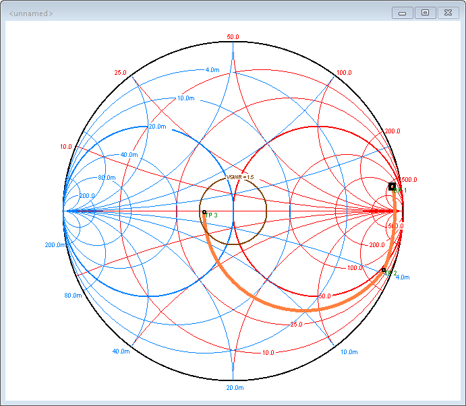
Task: Maximize the unnamed chart window
Action: click(425, 13)
